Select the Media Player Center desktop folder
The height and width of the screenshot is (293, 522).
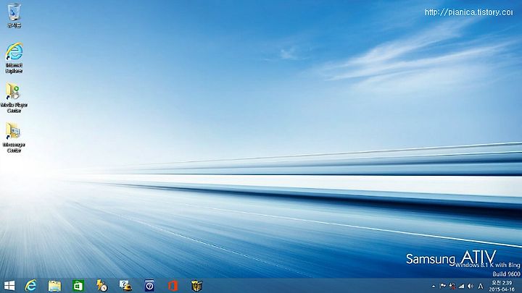(x=14, y=98)
